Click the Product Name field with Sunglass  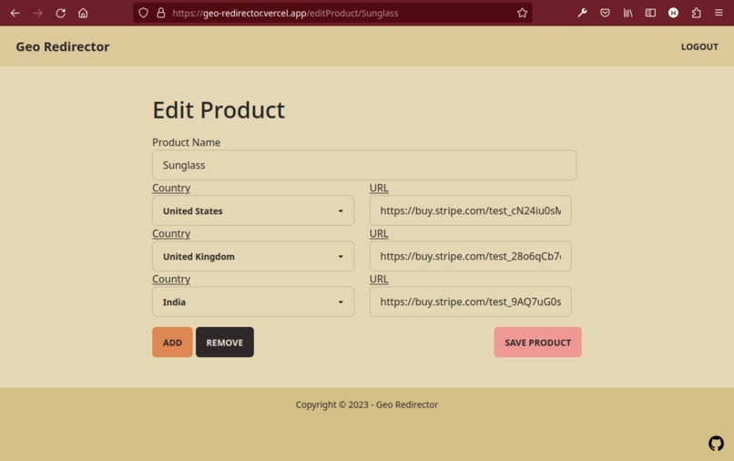pyautogui.click(x=364, y=165)
